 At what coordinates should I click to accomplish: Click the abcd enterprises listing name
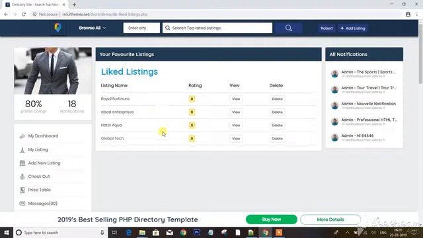[117, 112]
